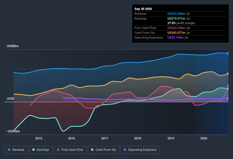Click the US$43.077m cash from op value
Viewport: 233px width, 159px height.
176,33
